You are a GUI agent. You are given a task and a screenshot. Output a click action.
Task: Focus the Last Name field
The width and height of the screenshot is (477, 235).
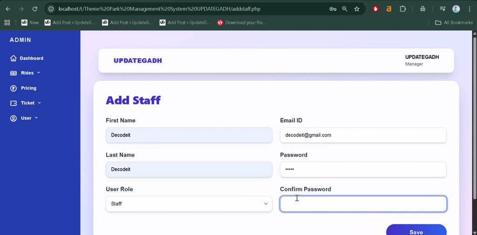click(x=189, y=169)
